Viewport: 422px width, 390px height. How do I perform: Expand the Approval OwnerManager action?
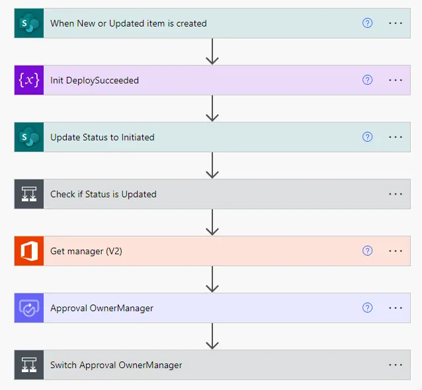point(212,308)
